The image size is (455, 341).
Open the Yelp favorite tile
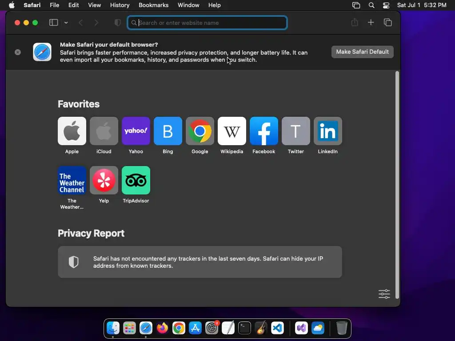104,180
